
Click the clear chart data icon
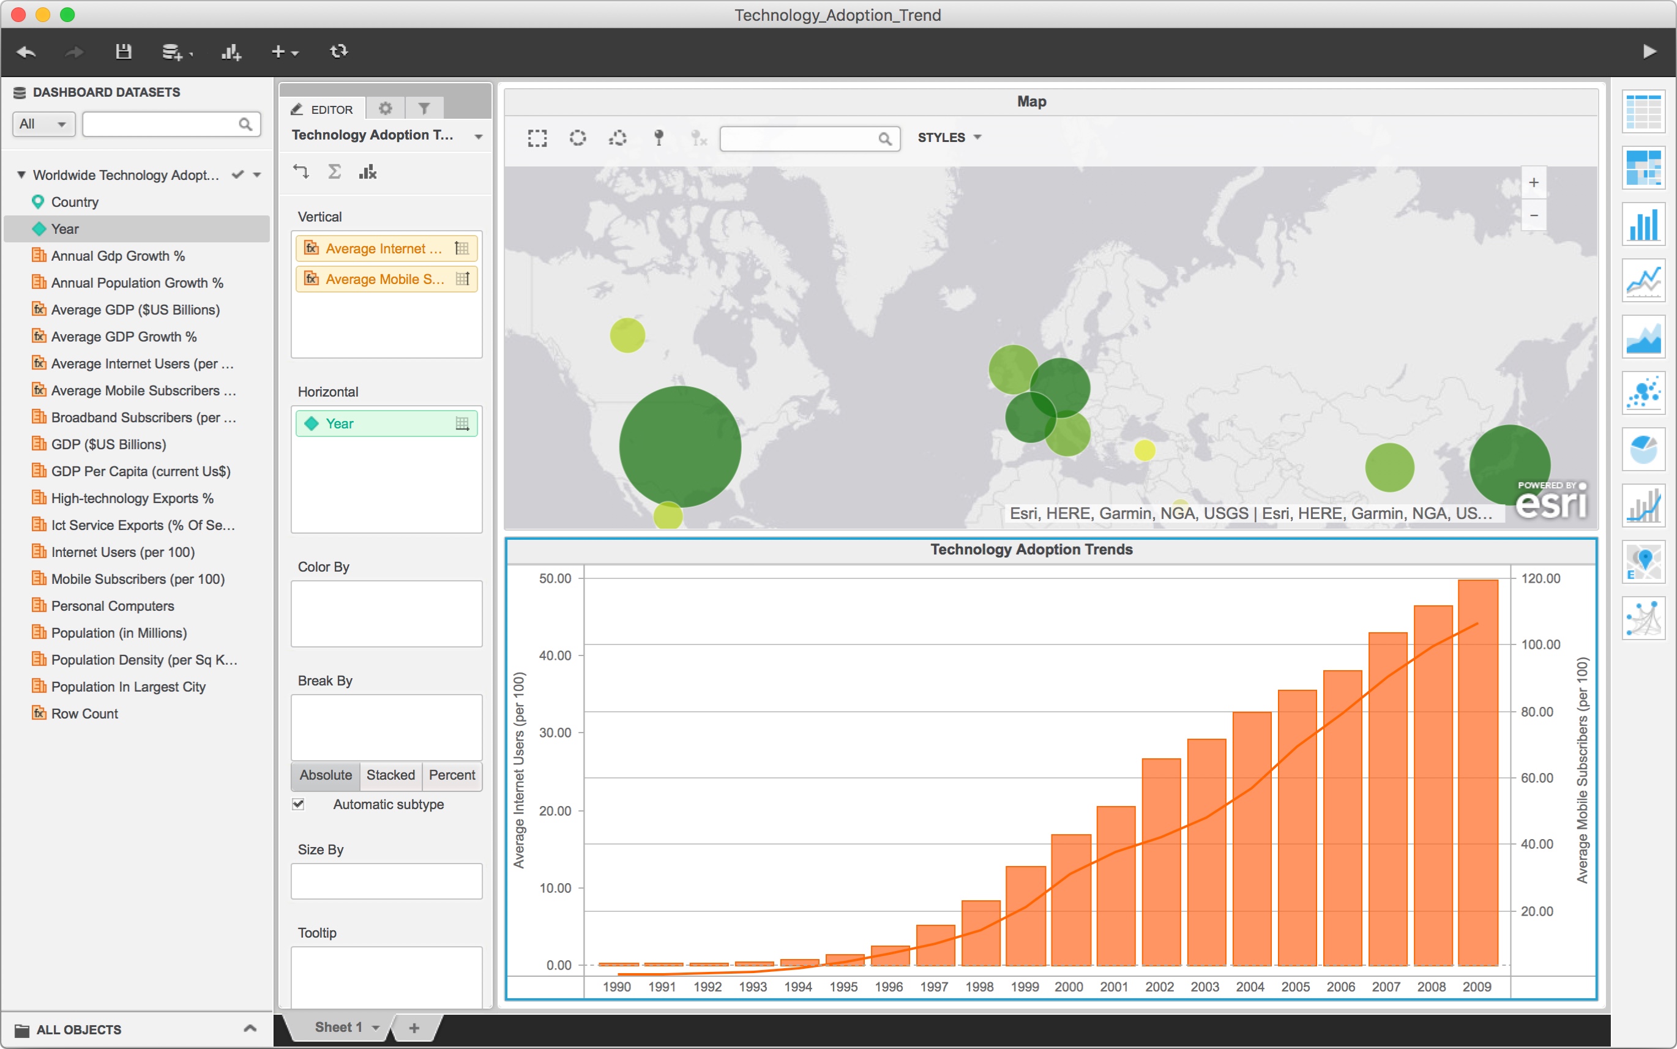tap(368, 171)
